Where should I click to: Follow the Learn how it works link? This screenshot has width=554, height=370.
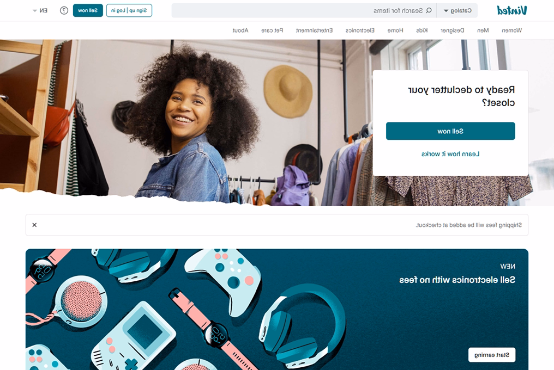pyautogui.click(x=450, y=154)
